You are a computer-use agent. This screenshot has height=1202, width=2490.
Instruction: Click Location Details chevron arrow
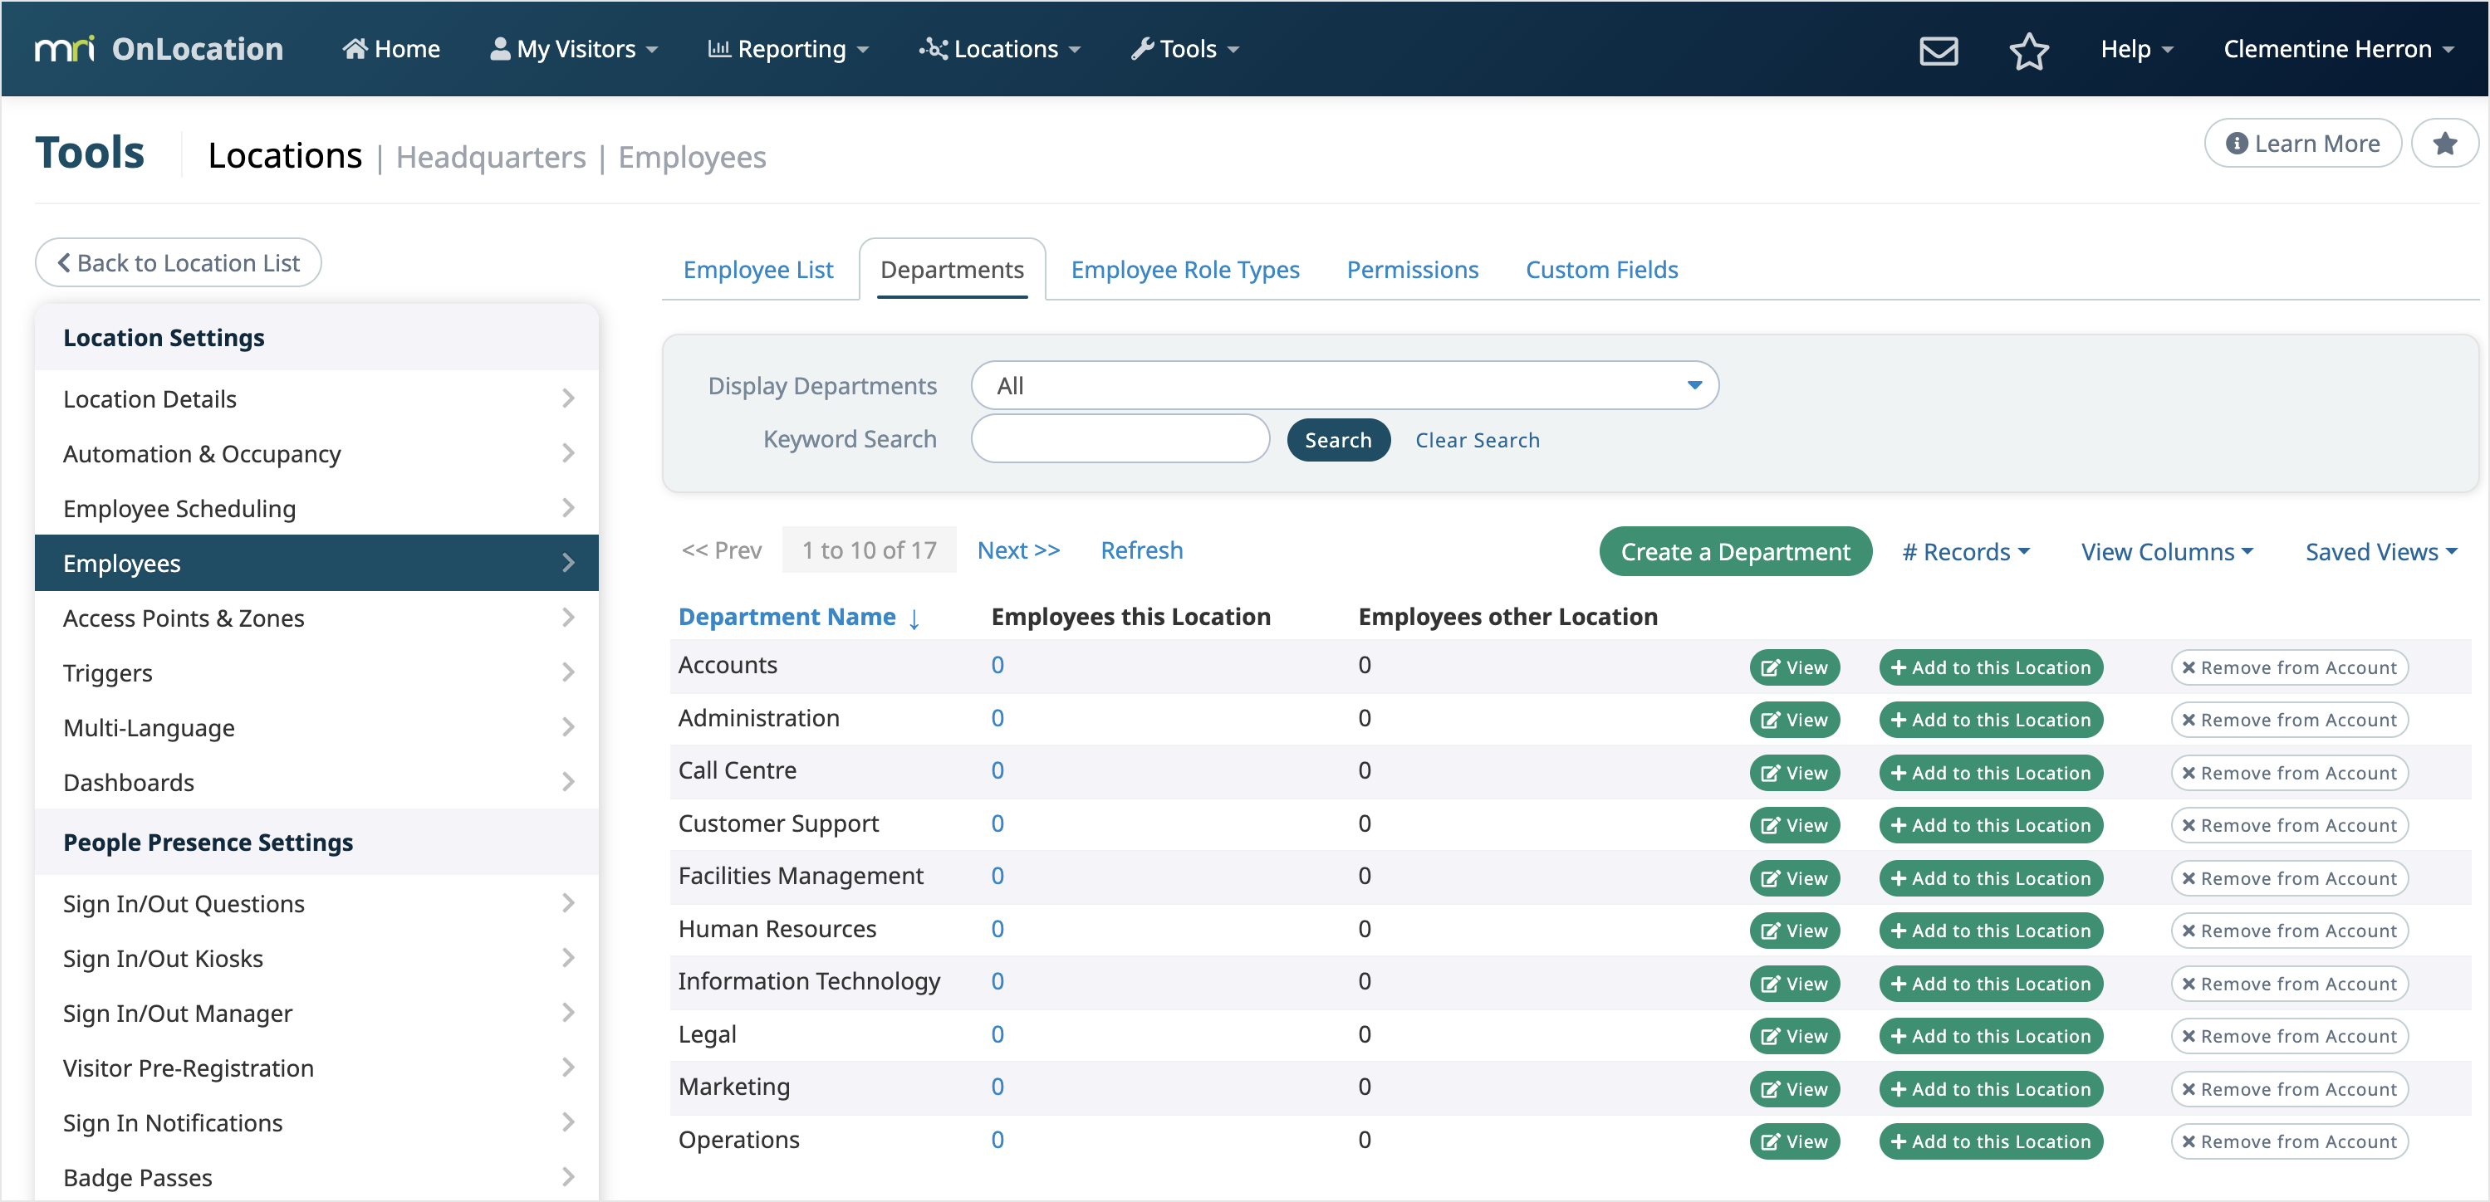click(568, 398)
